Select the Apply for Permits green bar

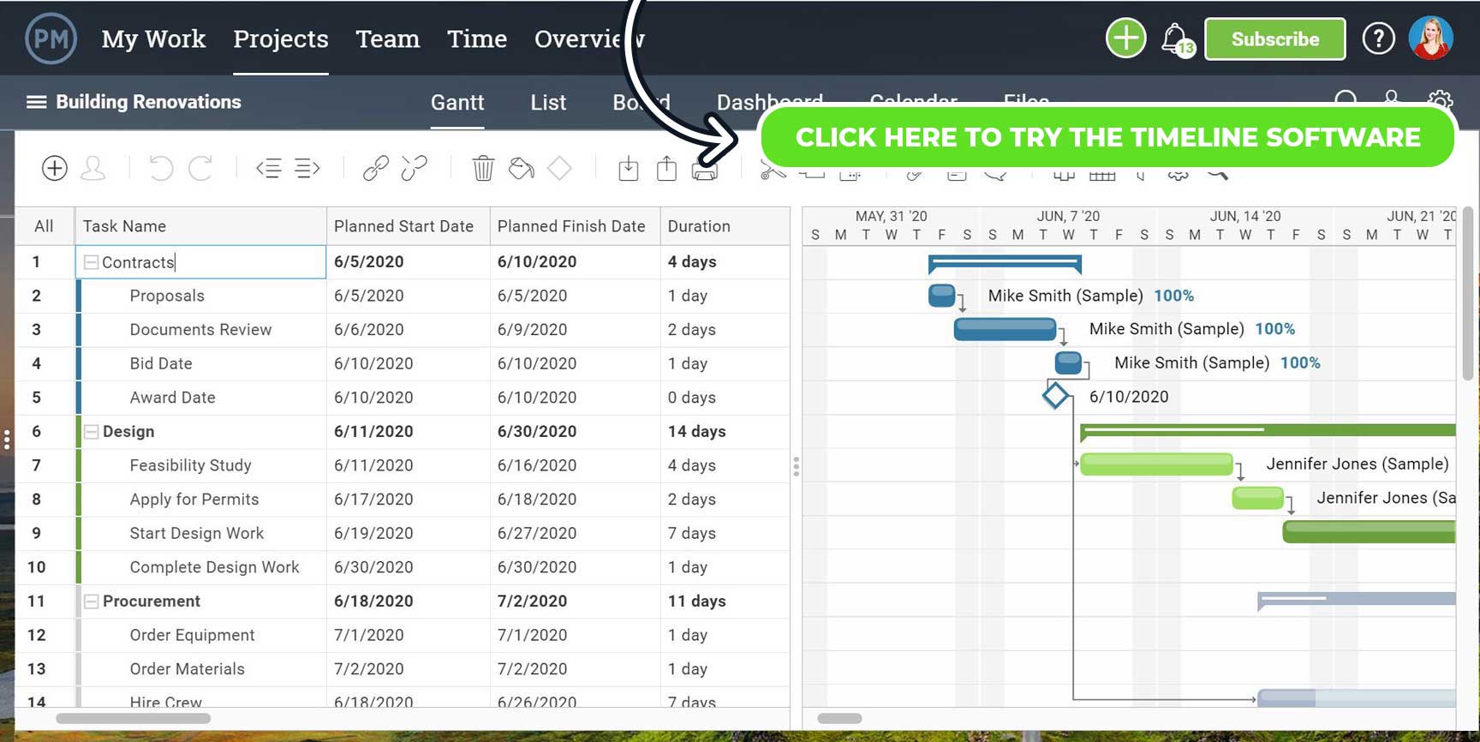(1257, 498)
